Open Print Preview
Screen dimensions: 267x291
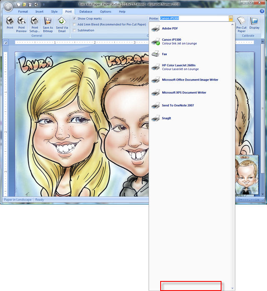pos(21,23)
